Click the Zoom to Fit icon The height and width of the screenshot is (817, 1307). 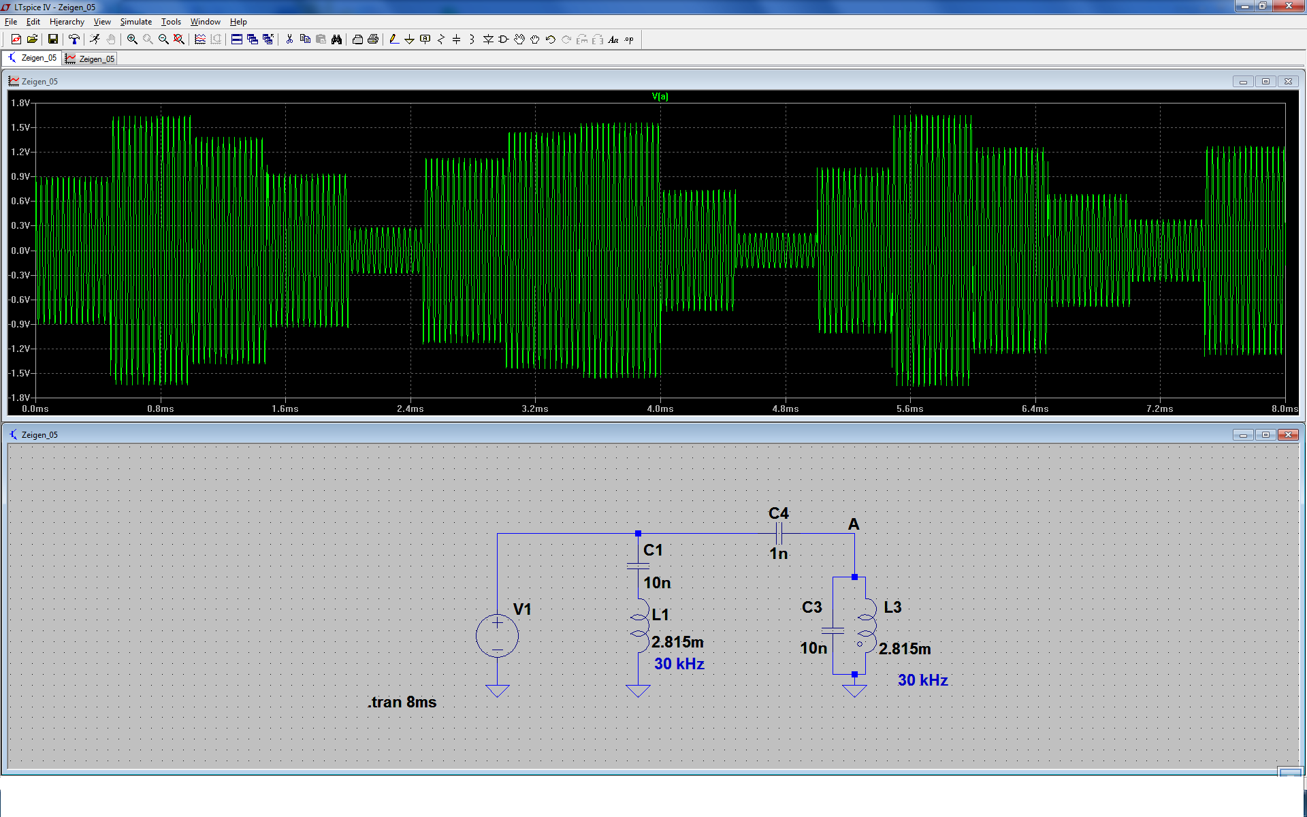click(179, 39)
